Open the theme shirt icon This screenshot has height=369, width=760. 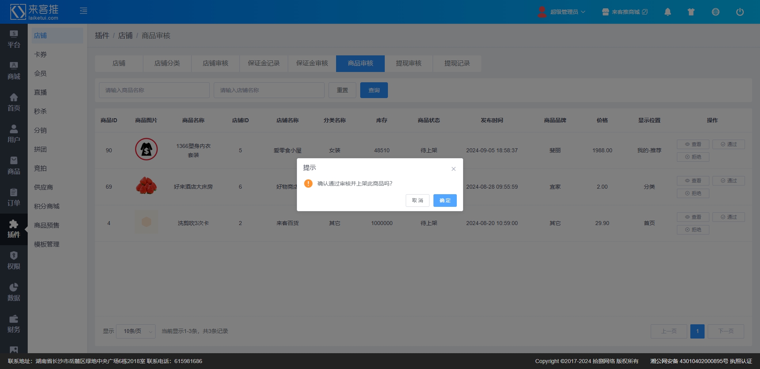(x=691, y=12)
